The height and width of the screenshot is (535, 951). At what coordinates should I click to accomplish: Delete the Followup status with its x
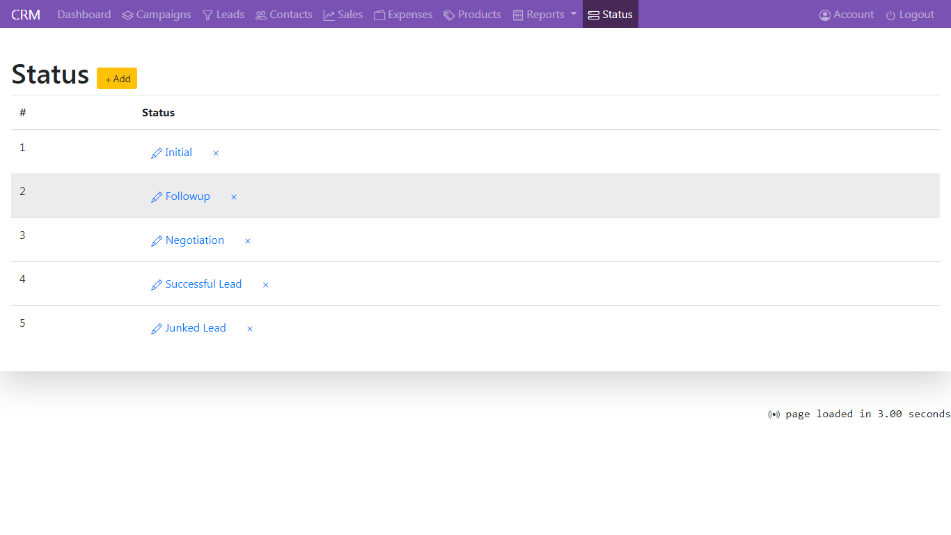tap(234, 197)
